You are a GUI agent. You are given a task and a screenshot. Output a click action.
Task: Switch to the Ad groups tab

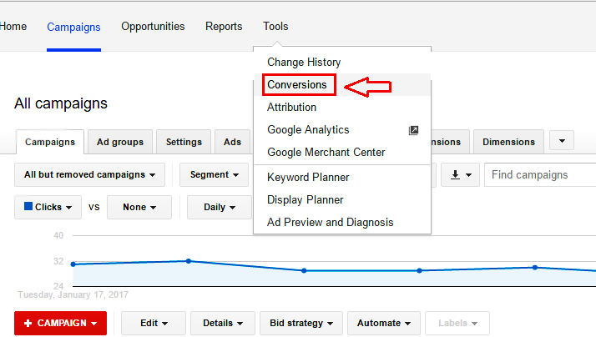119,142
